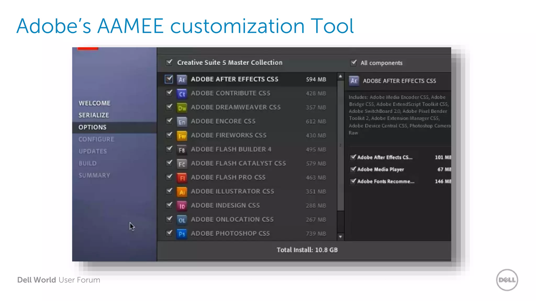Click the product list scroll up arrow
This screenshot has height=301, width=536.
[340, 76]
